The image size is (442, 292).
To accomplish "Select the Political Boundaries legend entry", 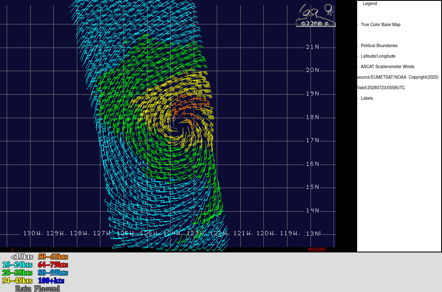I will [379, 46].
